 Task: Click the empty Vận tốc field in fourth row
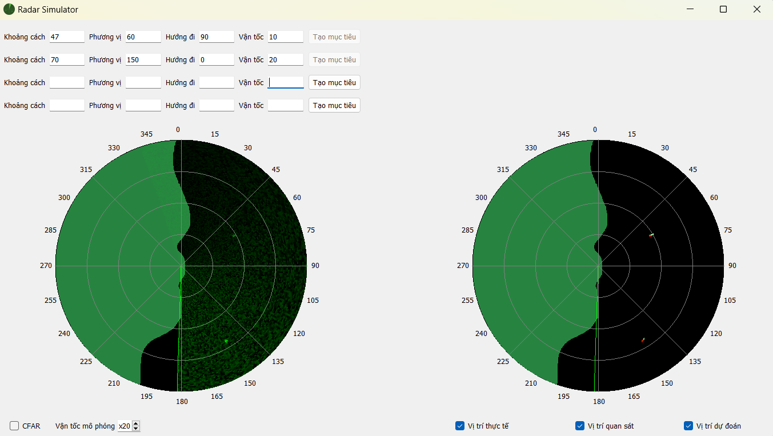pyautogui.click(x=286, y=105)
